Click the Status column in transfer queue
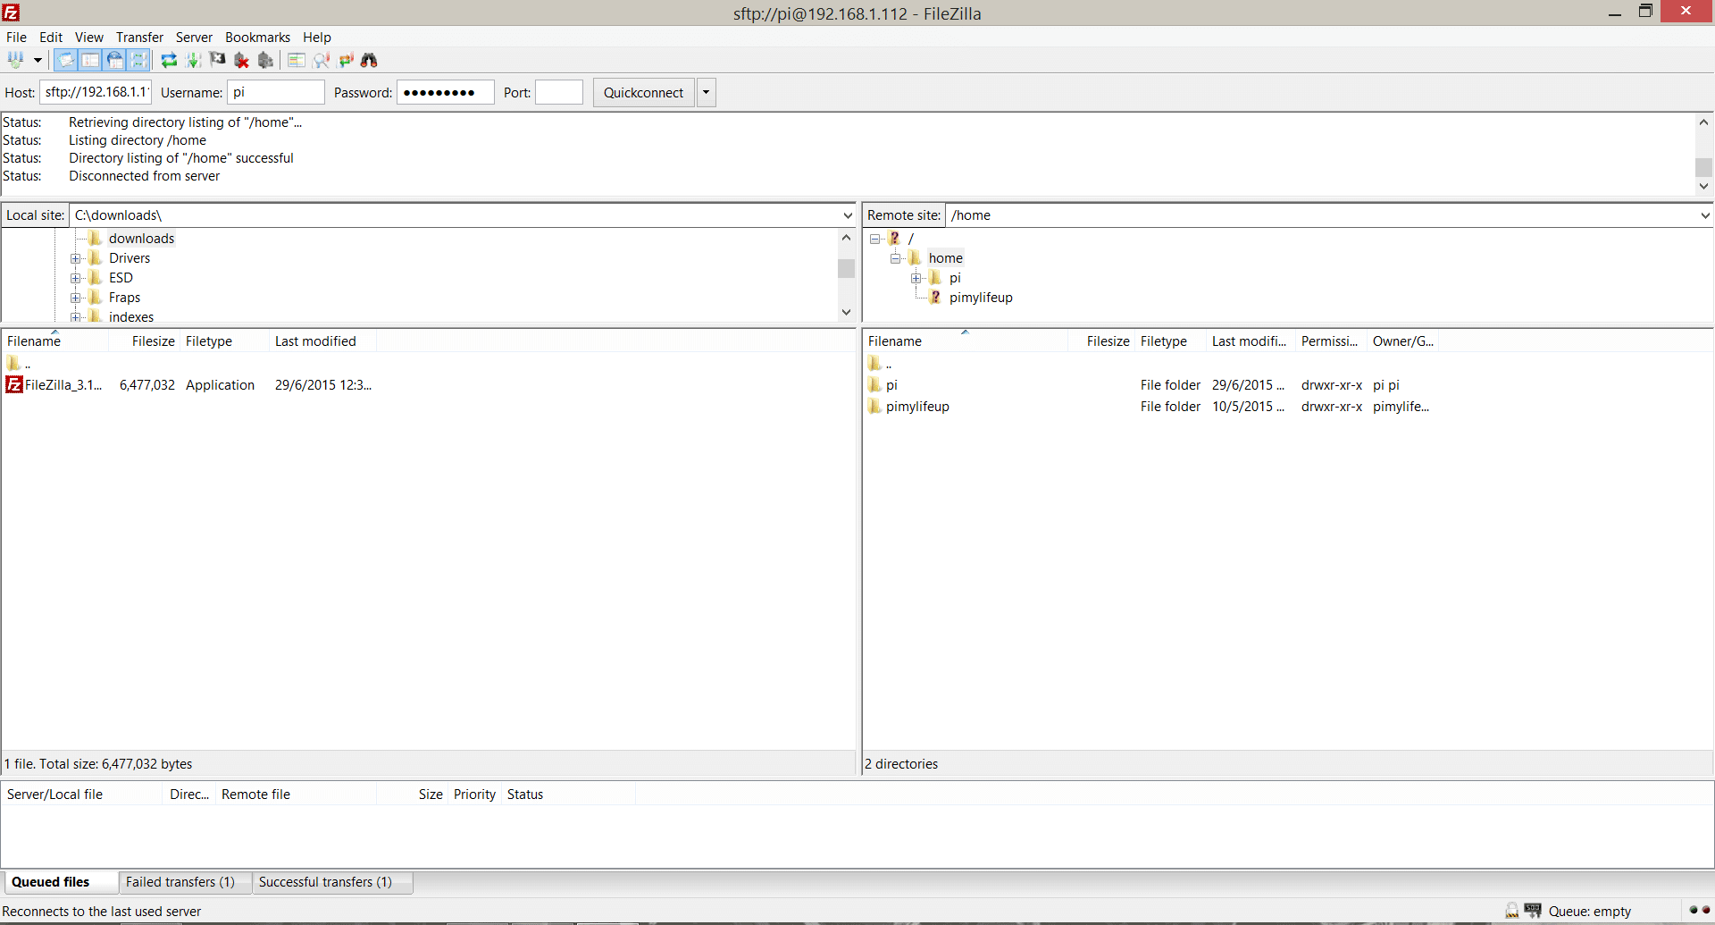Viewport: 1715px width, 925px height. 568,795
